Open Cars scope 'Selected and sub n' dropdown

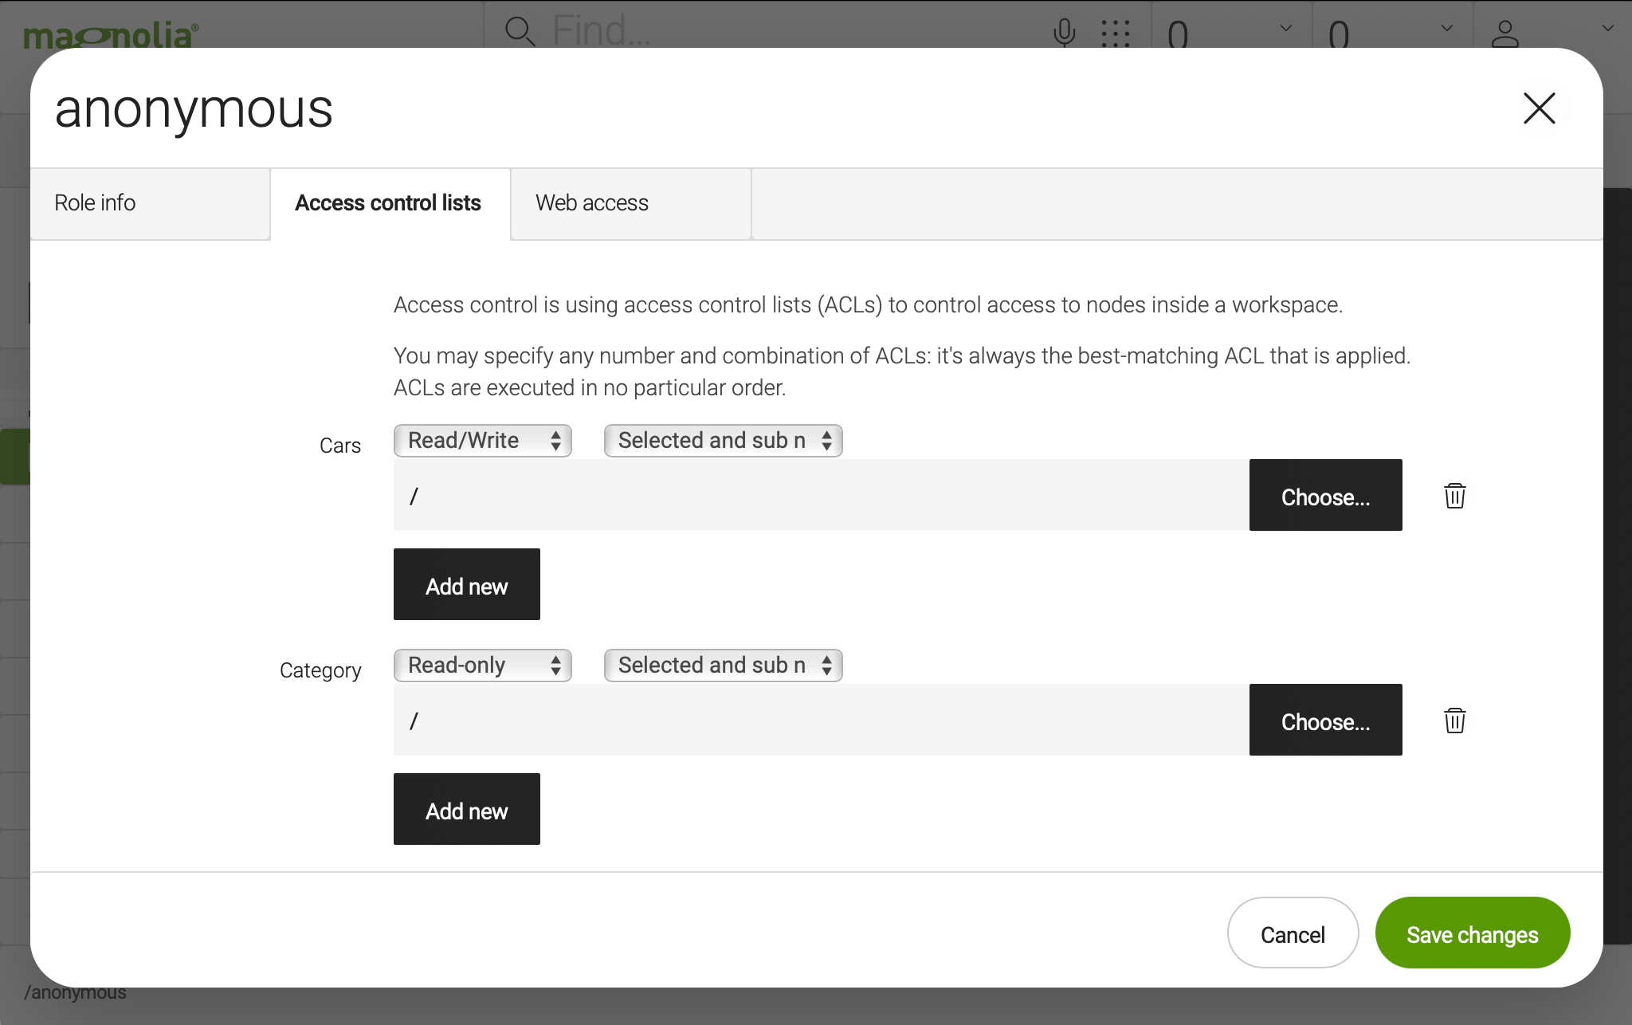[723, 441]
